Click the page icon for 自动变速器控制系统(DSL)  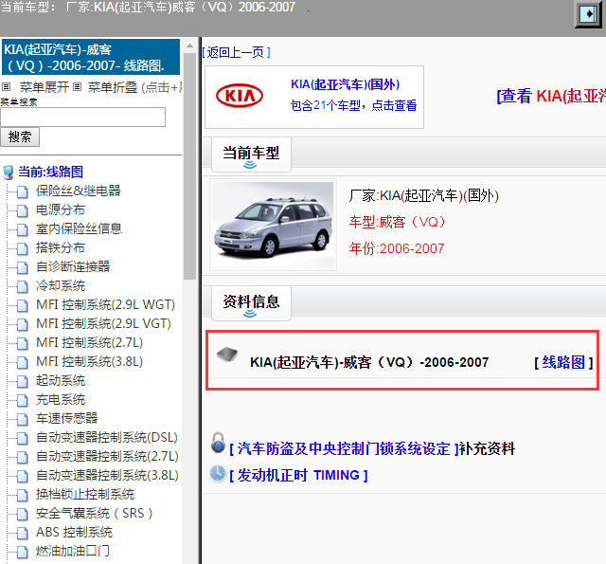coord(23,438)
